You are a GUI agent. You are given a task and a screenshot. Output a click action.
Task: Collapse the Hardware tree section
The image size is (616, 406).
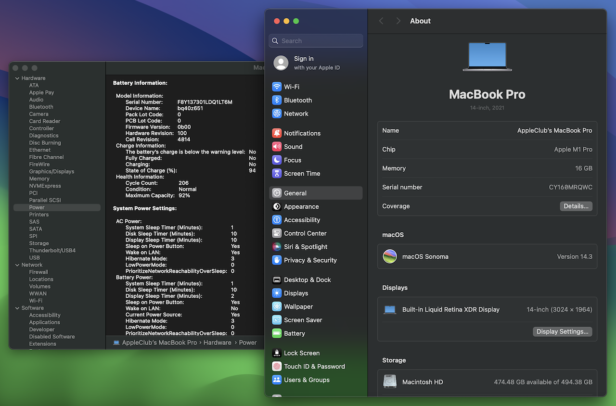(17, 78)
